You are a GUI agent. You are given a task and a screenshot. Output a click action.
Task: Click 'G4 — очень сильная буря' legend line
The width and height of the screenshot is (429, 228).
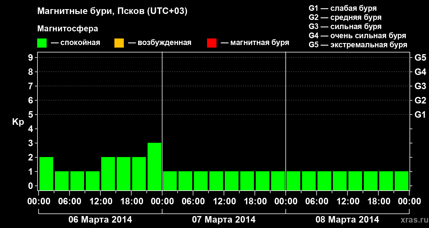tap(357, 36)
